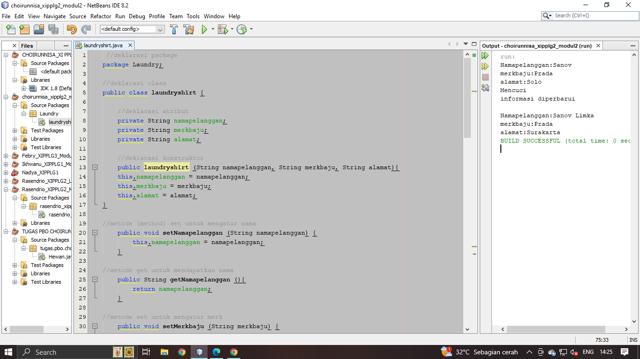Click the New File toolbar icon

[x=10, y=29]
